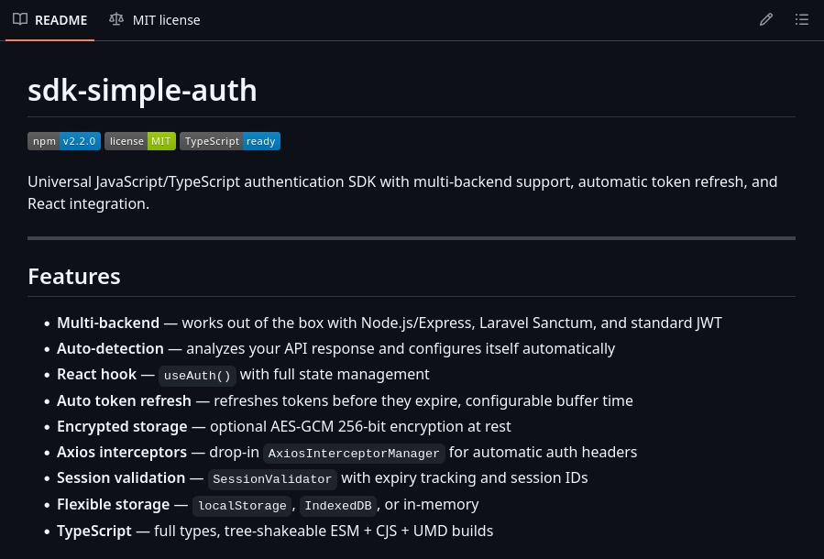Image resolution: width=824 pixels, height=559 pixels.
Task: Select the IndexedDB code snippet
Action: click(x=337, y=505)
